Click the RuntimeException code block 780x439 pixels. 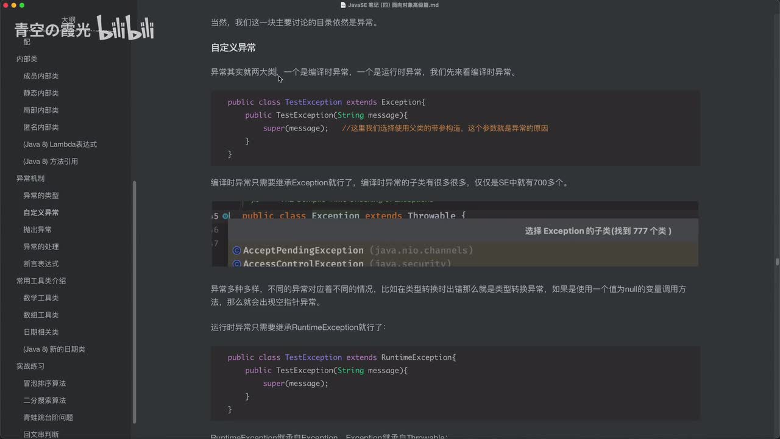tap(455, 384)
